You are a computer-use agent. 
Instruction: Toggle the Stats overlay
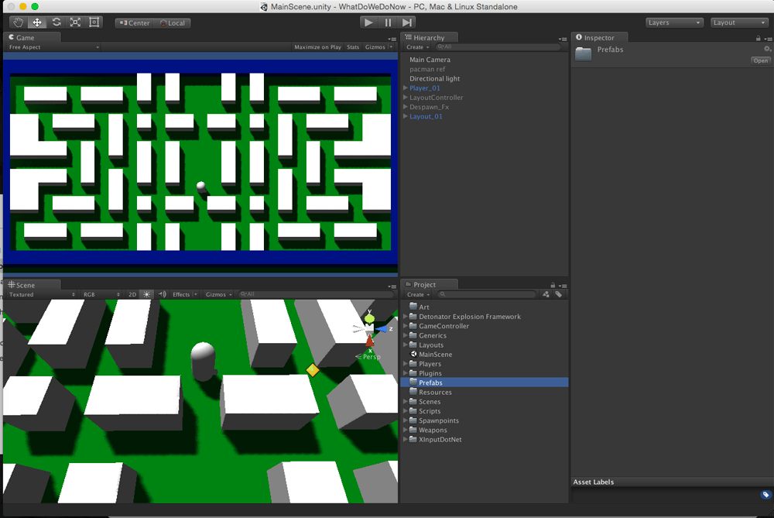(x=353, y=47)
